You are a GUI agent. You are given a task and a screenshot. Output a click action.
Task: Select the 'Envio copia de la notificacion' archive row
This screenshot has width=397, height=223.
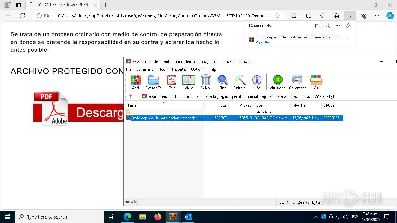coord(234,118)
